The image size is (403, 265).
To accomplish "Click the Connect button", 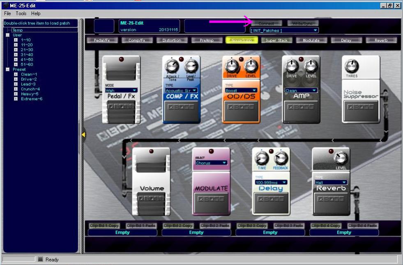I will [266, 23].
